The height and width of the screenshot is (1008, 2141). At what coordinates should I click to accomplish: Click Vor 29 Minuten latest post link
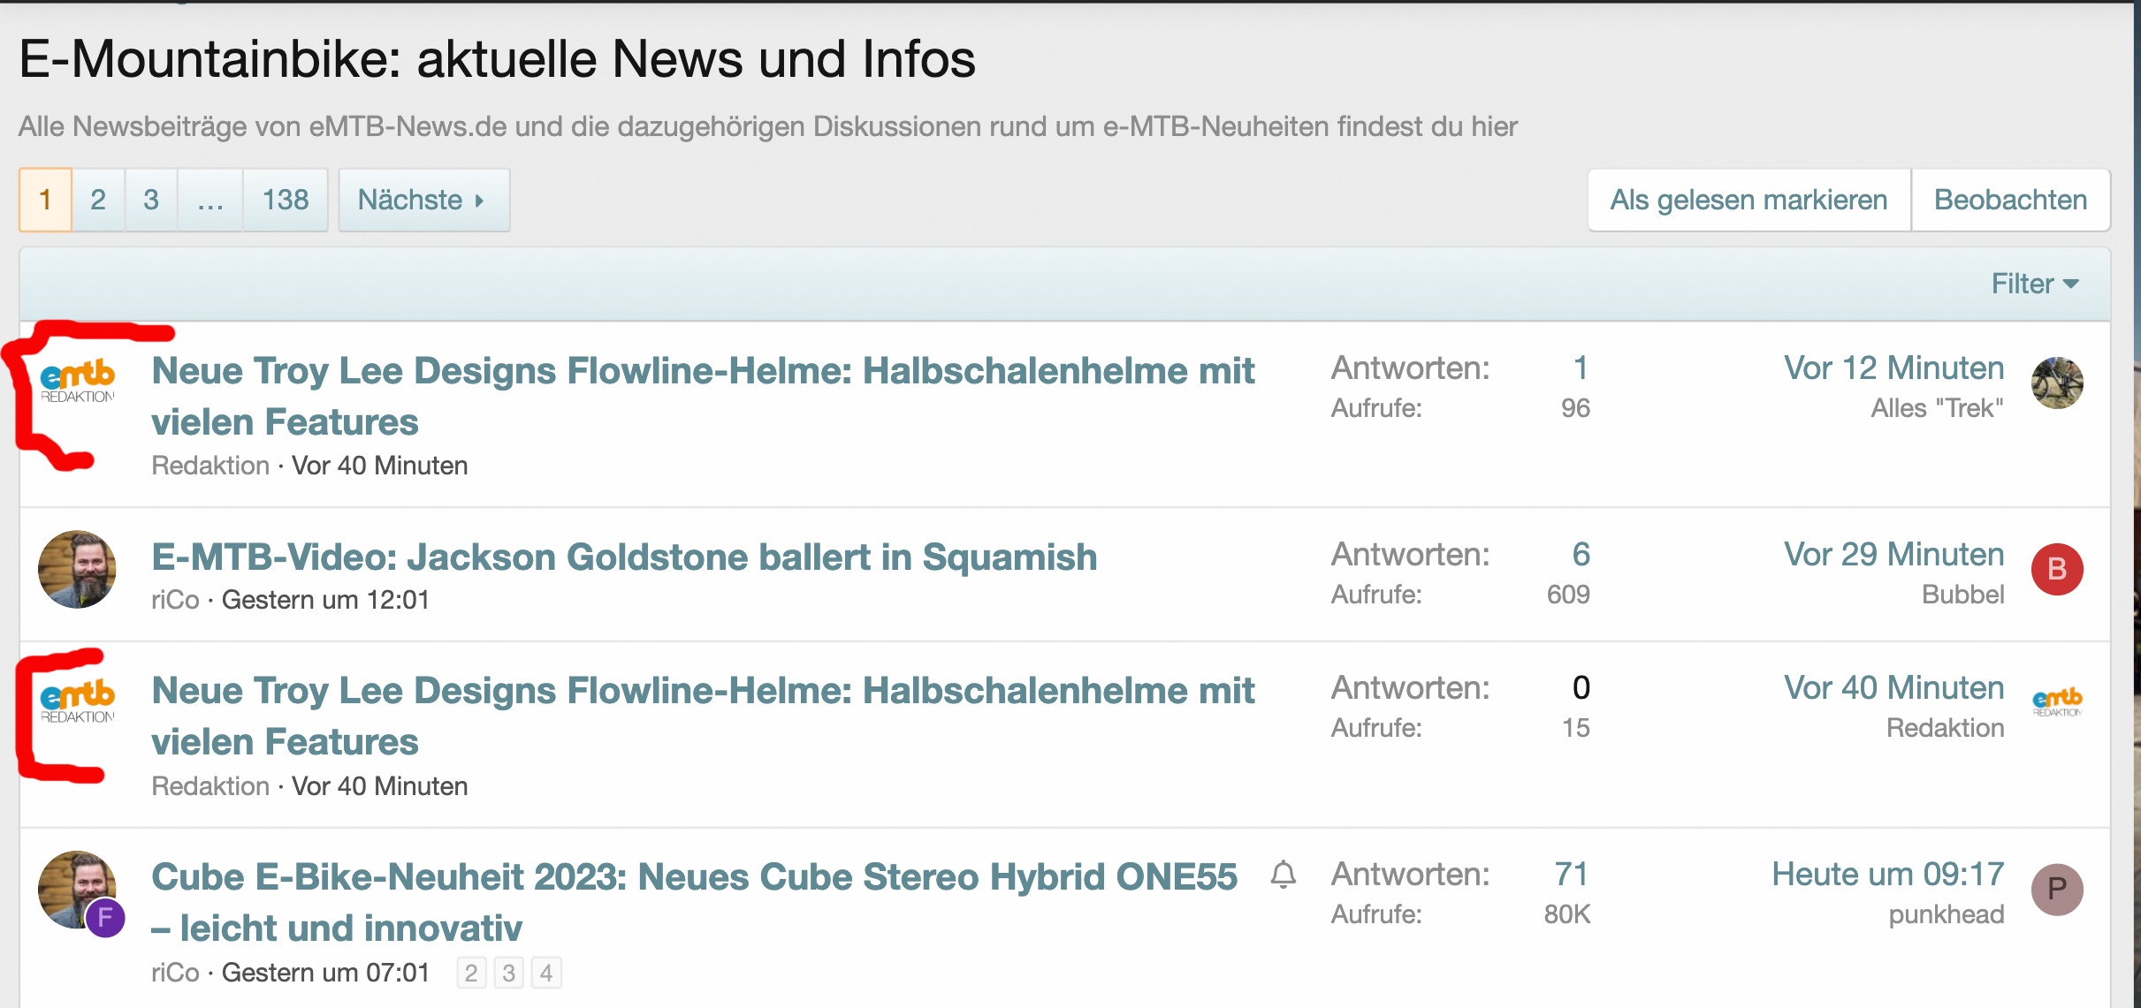[1893, 555]
